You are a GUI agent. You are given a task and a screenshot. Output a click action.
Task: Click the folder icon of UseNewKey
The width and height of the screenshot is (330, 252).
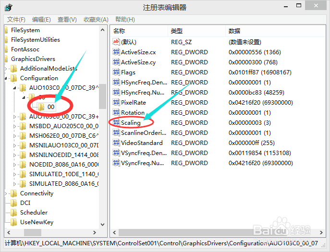pos(13,222)
